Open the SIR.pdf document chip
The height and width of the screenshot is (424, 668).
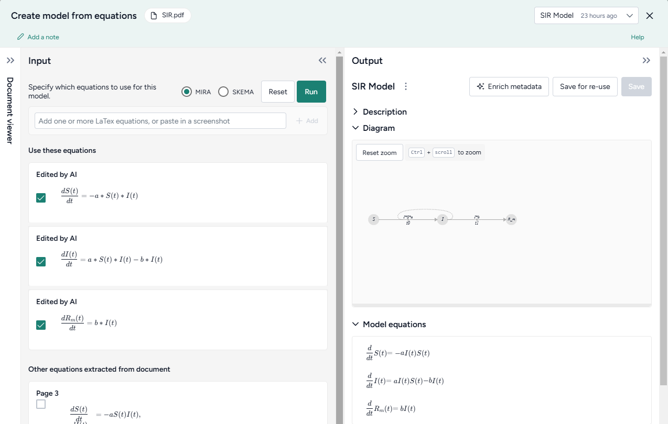click(x=168, y=16)
